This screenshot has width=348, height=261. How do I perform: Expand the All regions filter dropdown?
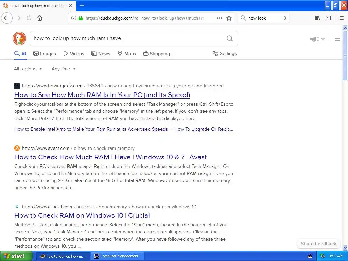(x=28, y=69)
